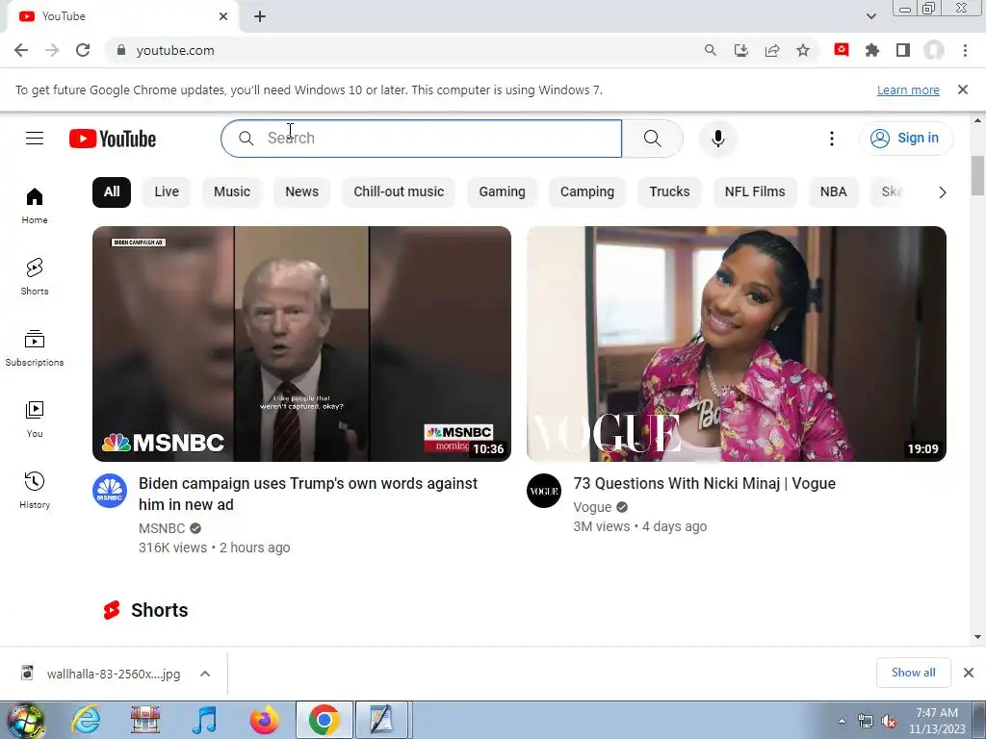Launch Firefox from taskbar
Viewport: 986px width, 739px height.
(264, 720)
